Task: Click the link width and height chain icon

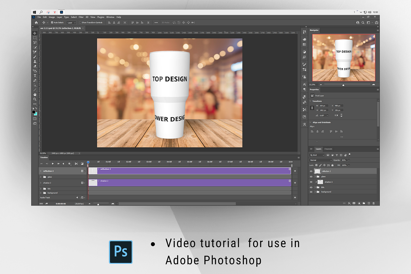Action: coord(312,108)
